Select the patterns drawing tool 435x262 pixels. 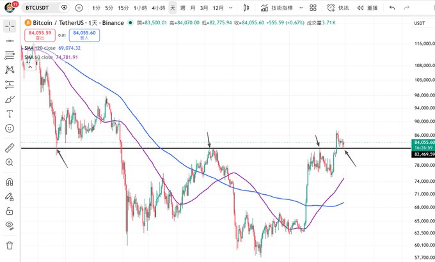(x=10, y=70)
